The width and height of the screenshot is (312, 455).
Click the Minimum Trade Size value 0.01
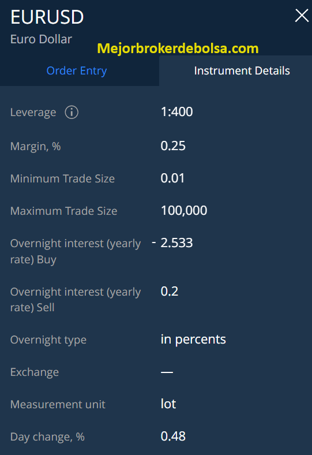click(x=172, y=178)
